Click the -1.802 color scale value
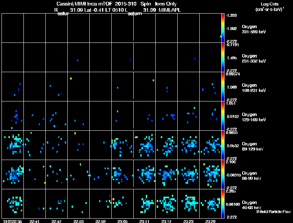293x223 pixels. pyautogui.click(x=231, y=29)
